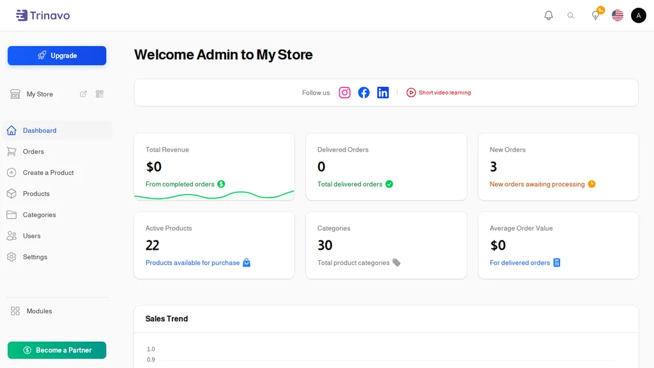Open the US flag language selector

click(618, 15)
